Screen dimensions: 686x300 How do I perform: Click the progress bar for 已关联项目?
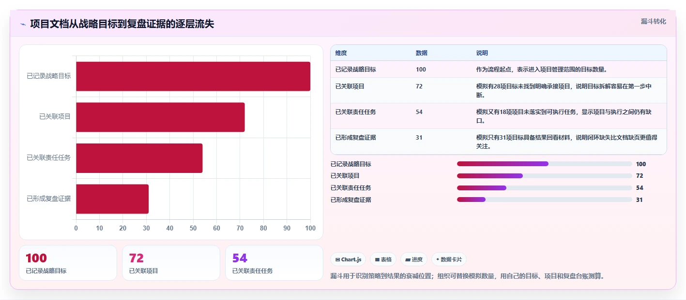pyautogui.click(x=545, y=176)
